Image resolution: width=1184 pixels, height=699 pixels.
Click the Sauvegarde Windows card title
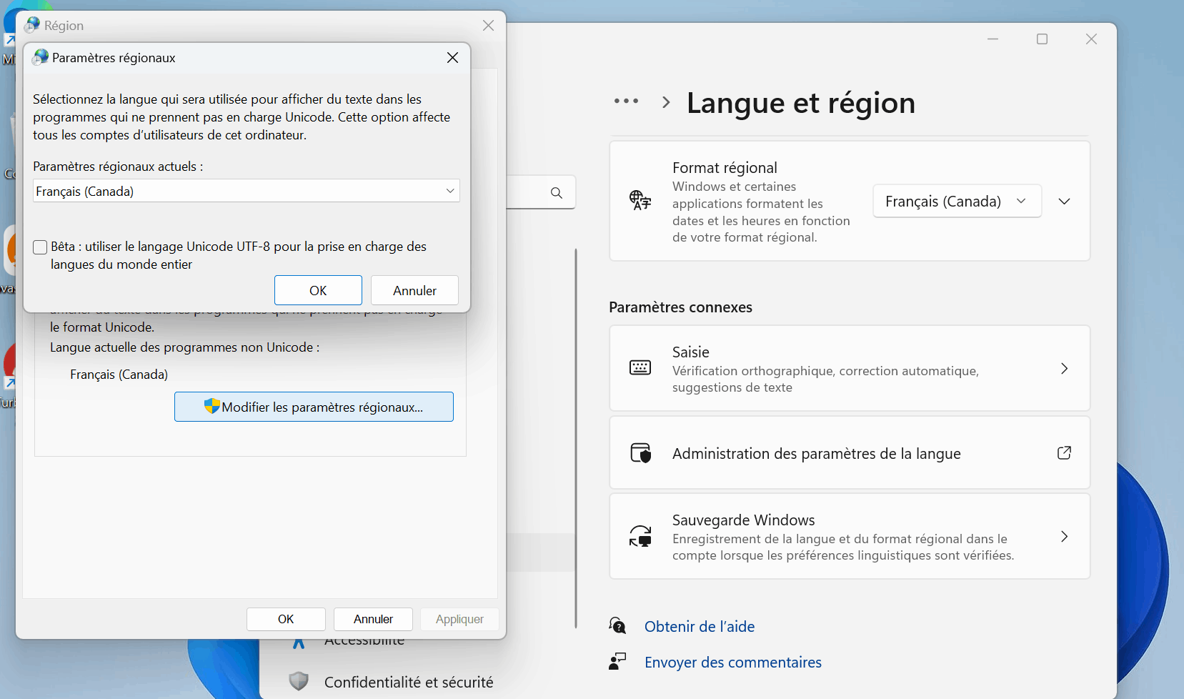743,520
